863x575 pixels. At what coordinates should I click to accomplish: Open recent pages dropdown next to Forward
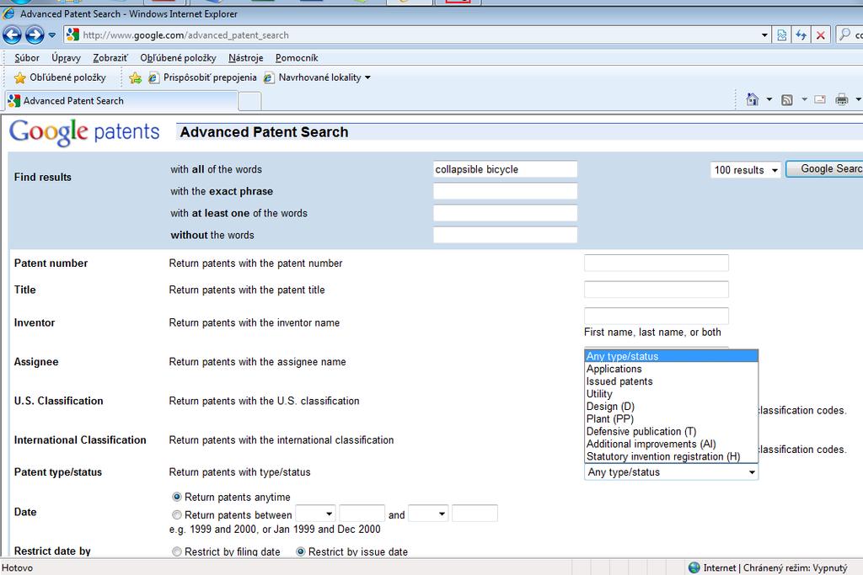coord(51,35)
